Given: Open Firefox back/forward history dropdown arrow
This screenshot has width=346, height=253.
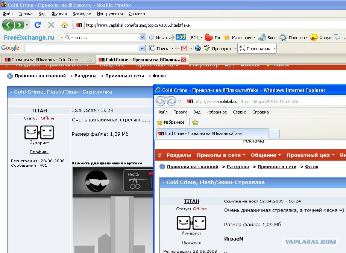Looking at the screenshot, I should tap(27, 25).
